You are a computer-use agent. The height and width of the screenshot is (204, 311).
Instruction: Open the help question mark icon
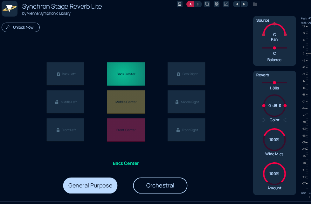(217, 4)
